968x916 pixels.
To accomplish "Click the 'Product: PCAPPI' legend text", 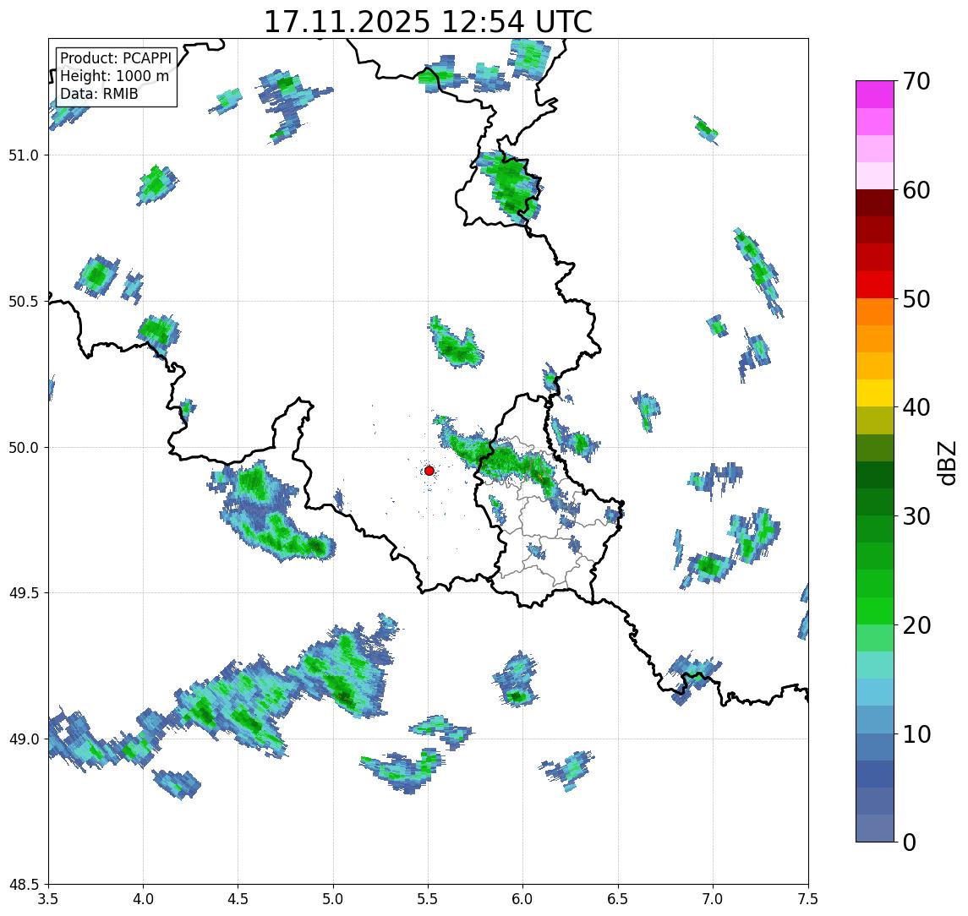I will [x=116, y=58].
